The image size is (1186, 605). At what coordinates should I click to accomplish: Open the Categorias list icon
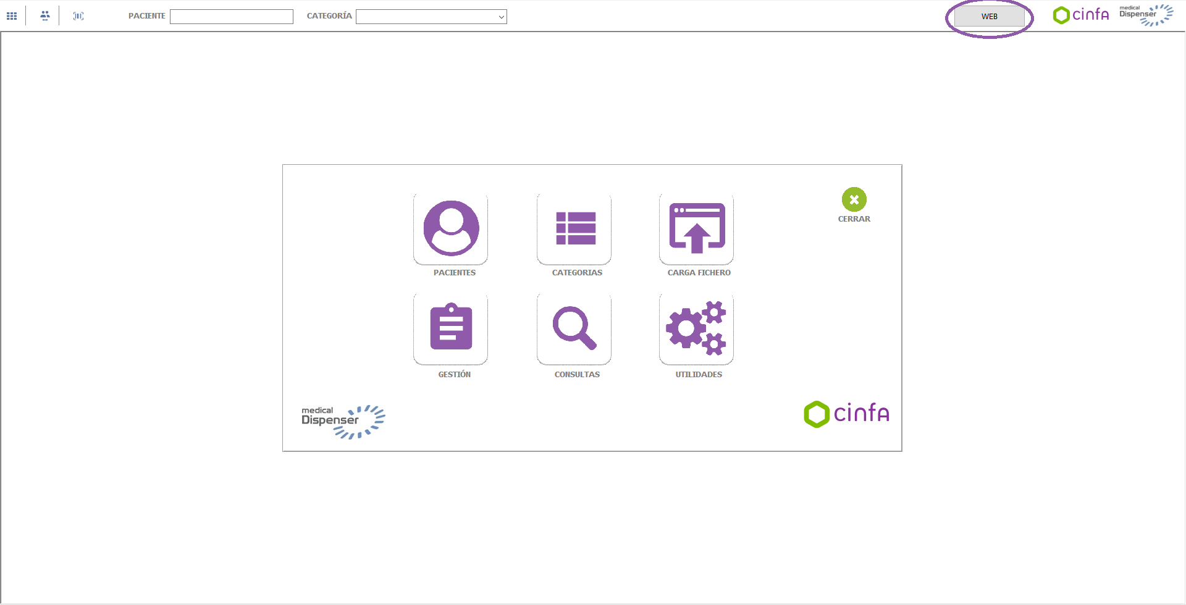pos(574,229)
